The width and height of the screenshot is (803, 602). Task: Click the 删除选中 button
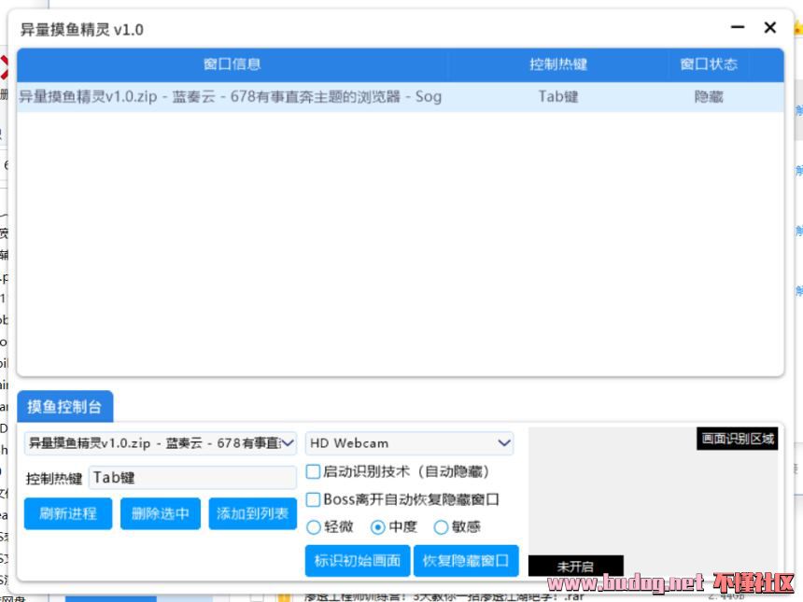[x=161, y=513]
